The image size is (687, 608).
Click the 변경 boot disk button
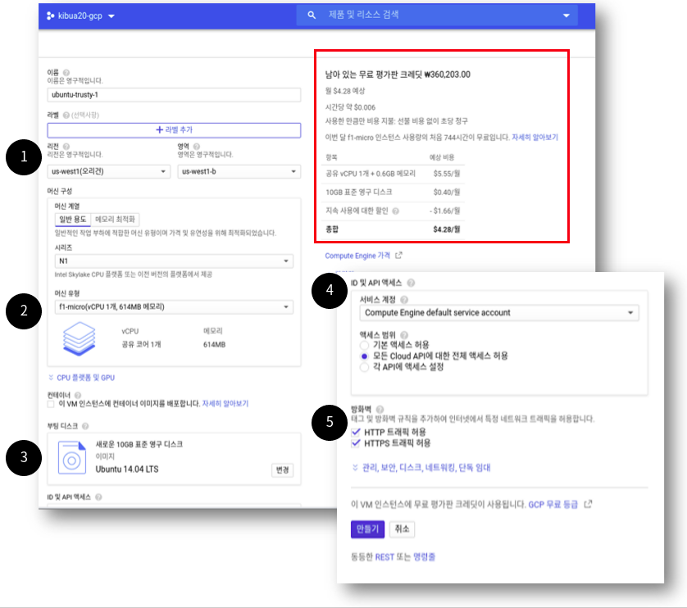point(282,470)
